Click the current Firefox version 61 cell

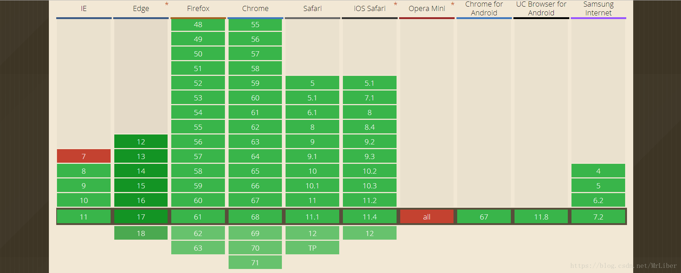click(198, 217)
